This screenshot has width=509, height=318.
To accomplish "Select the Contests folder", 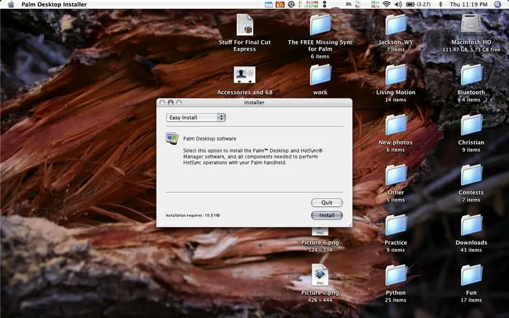I will [471, 176].
